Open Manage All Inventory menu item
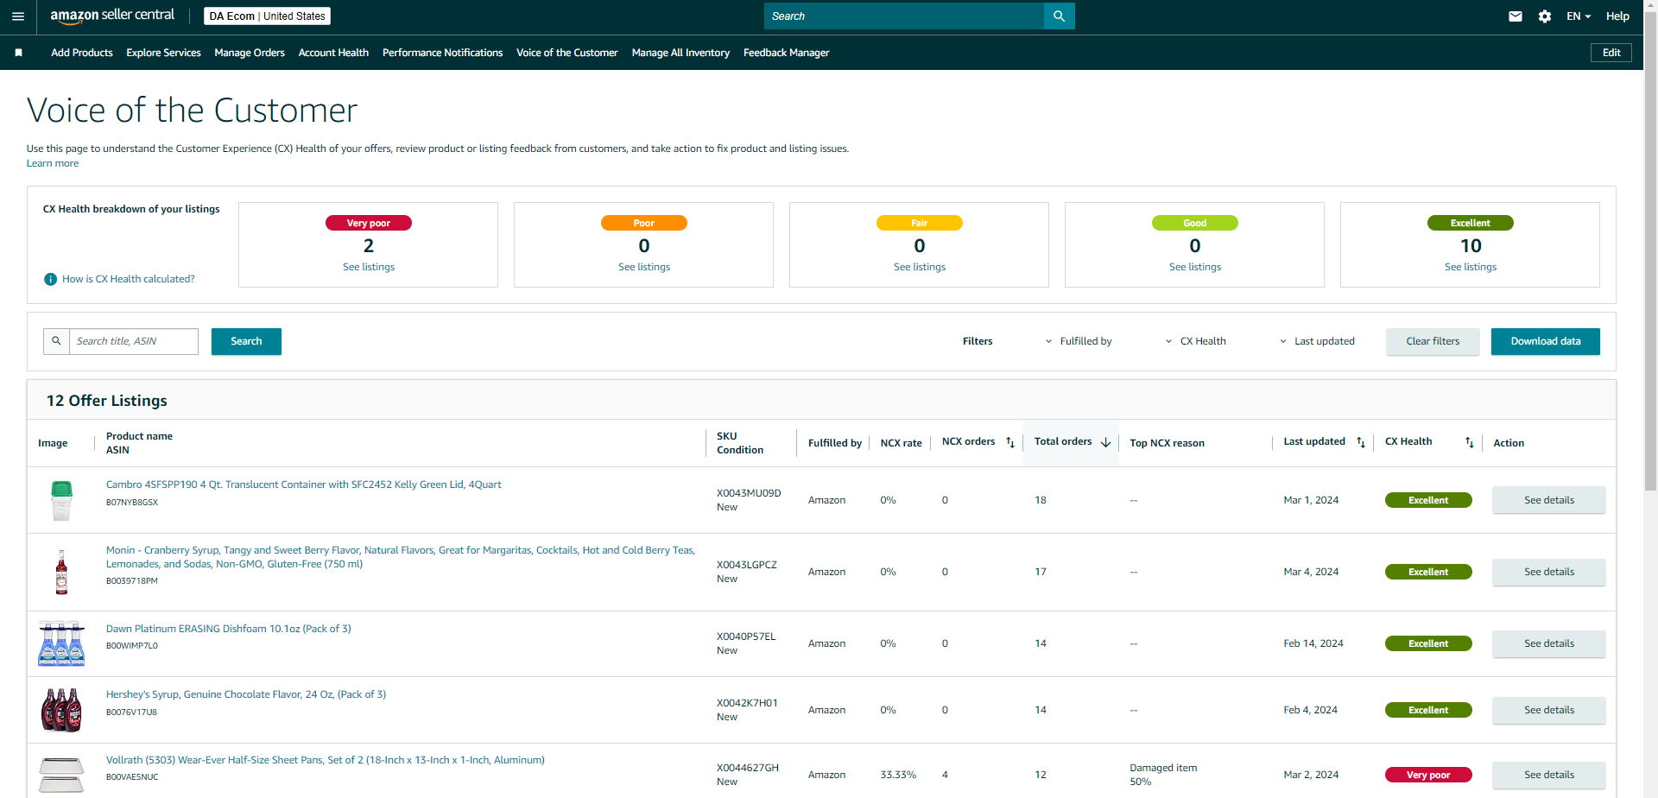This screenshot has width=1658, height=798. (x=680, y=53)
